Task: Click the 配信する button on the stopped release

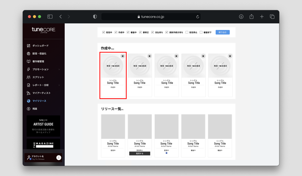Action: [140, 153]
